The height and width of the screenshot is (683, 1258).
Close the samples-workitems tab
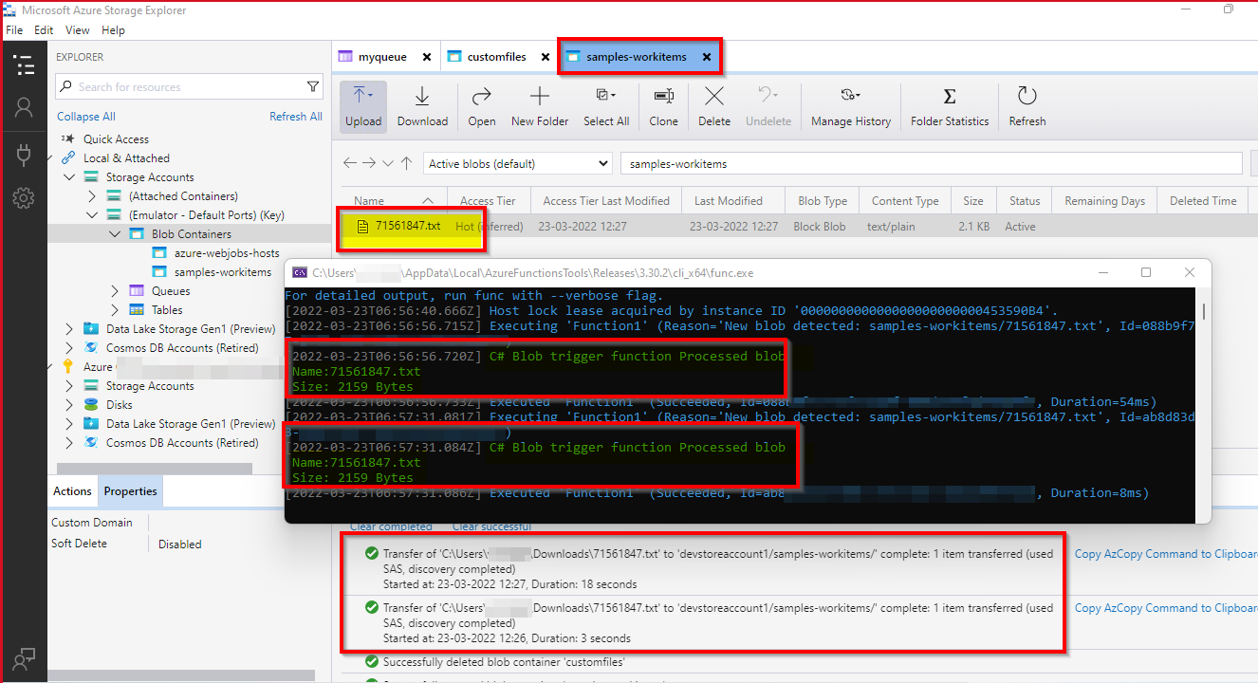(707, 57)
